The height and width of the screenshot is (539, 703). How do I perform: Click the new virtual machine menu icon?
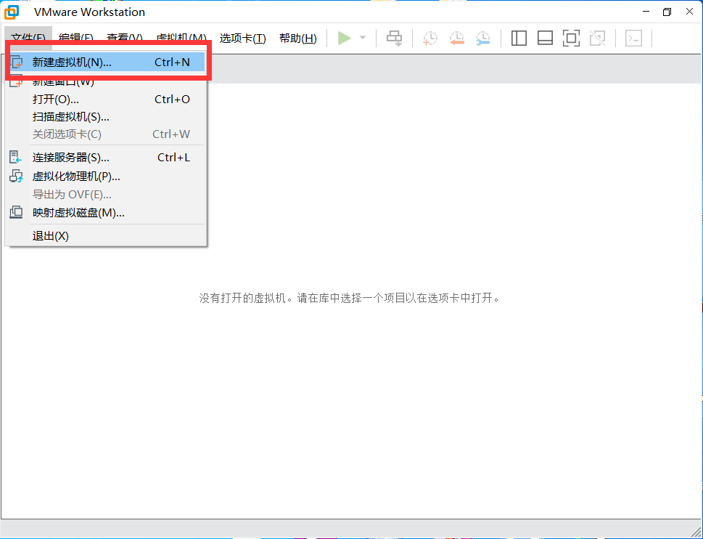16,62
